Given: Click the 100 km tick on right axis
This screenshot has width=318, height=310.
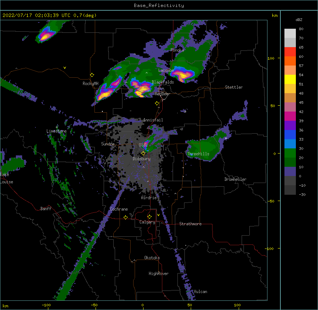Looking at the screenshot, I should pyautogui.click(x=271, y=58).
